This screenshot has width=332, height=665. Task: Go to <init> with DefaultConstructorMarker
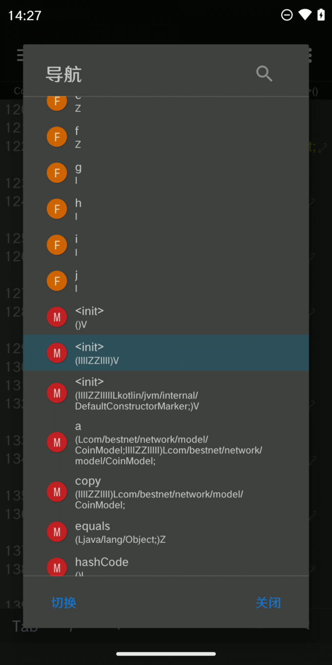[x=166, y=393]
